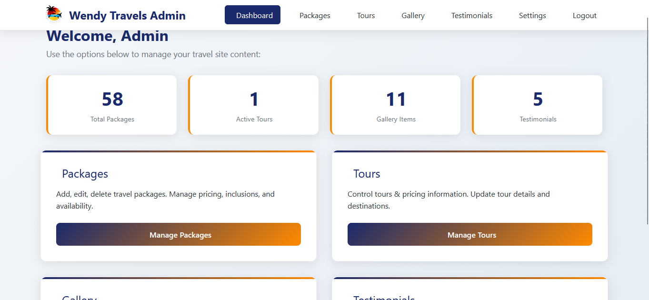Open the Tours navigation item
The width and height of the screenshot is (649, 300).
[x=366, y=15]
